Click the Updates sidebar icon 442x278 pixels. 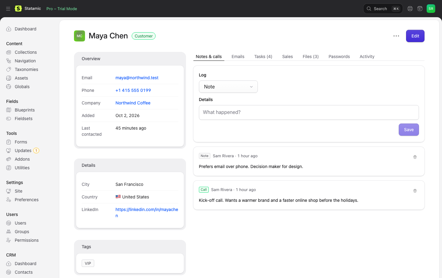tap(9, 151)
